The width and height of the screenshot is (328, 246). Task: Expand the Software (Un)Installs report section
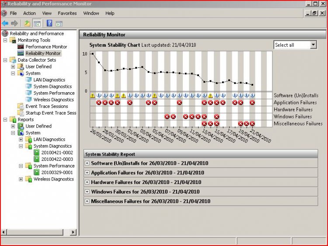point(87,163)
